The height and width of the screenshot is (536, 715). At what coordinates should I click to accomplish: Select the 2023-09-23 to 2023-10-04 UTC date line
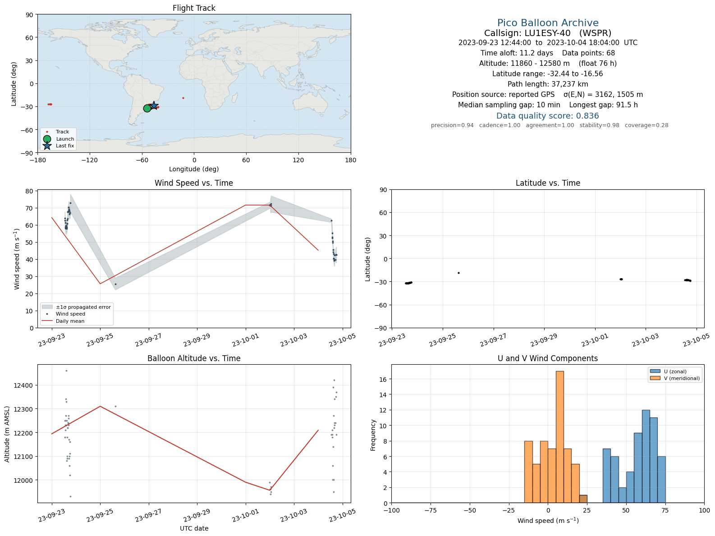coord(548,43)
